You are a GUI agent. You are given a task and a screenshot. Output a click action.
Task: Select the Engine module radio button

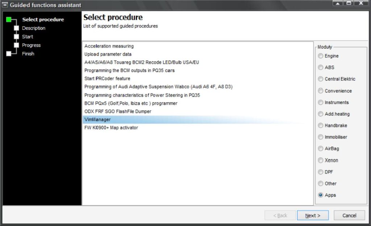[321, 56]
